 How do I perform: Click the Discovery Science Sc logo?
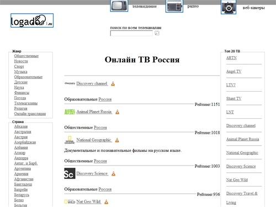pos(70,173)
